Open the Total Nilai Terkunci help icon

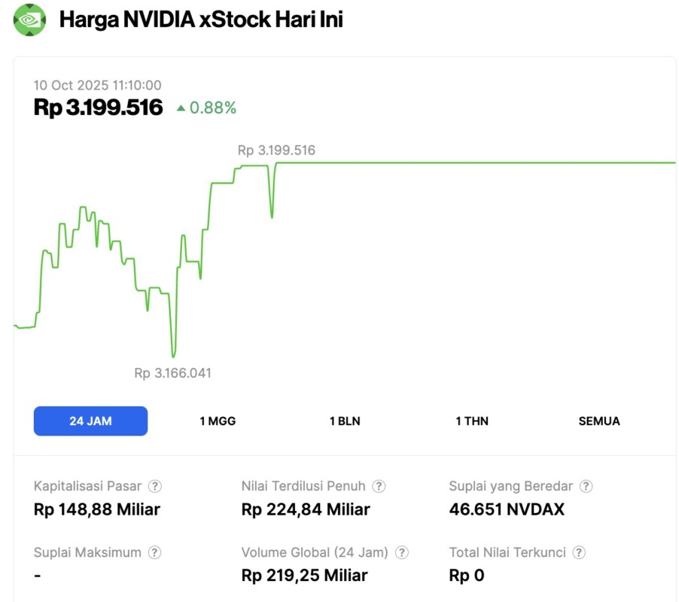tap(580, 552)
